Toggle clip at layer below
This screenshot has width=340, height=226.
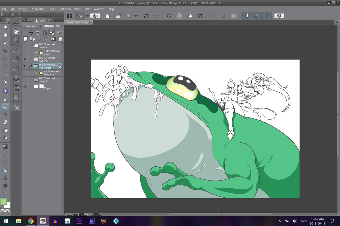click(x=31, y=32)
